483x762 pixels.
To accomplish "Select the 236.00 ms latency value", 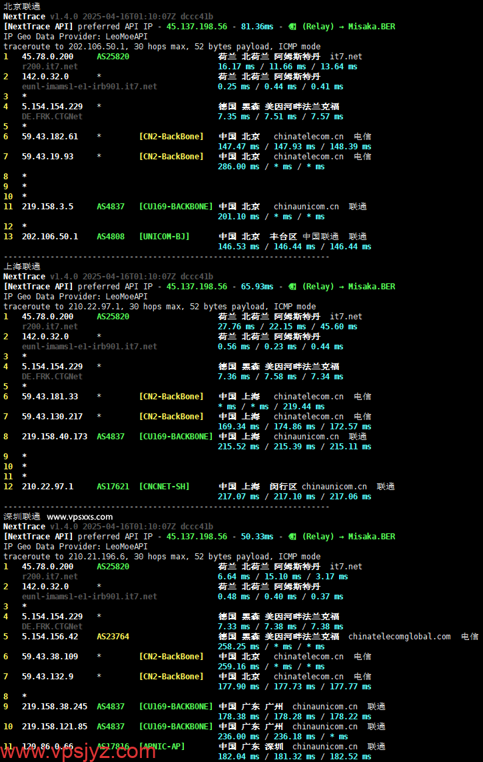I will (239, 737).
